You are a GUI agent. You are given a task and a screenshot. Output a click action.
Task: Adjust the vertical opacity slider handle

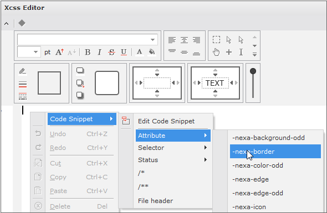click(253, 71)
